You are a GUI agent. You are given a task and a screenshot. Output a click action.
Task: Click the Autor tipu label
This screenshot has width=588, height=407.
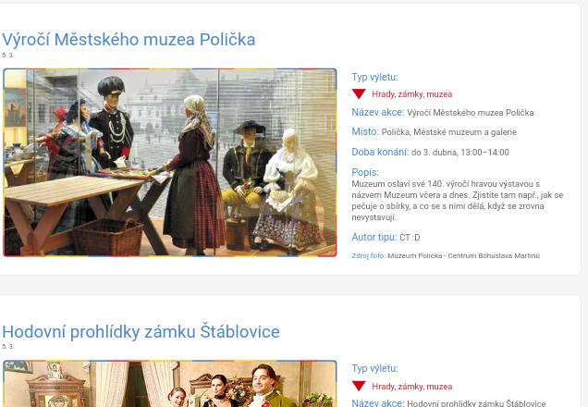pyautogui.click(x=374, y=237)
